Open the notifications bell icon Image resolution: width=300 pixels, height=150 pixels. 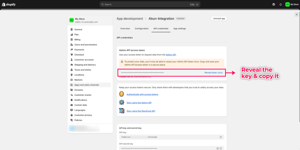click(280, 4)
